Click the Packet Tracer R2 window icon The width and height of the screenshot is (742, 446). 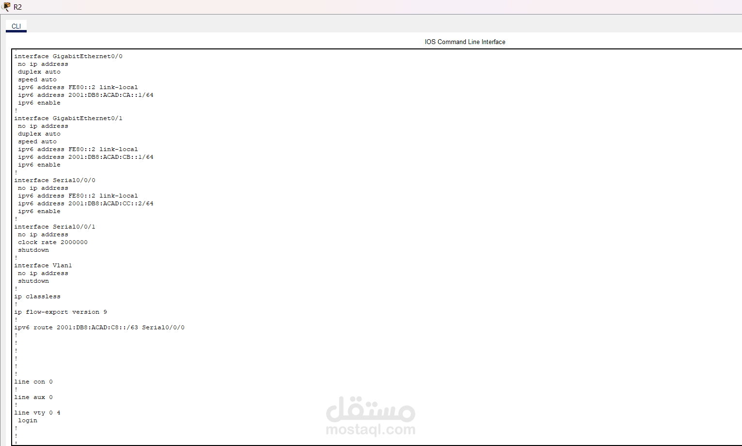pos(6,7)
